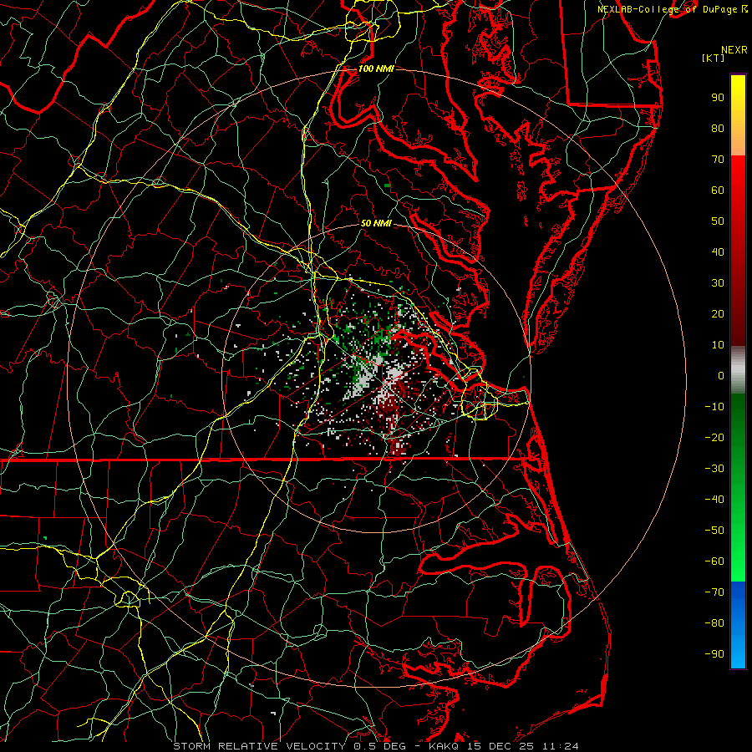The image size is (752, 752).
Task: Click the positive 70 scale tick label
Action: (x=718, y=160)
